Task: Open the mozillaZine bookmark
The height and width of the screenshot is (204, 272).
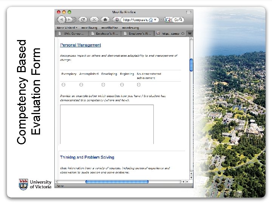Action: 110,28
